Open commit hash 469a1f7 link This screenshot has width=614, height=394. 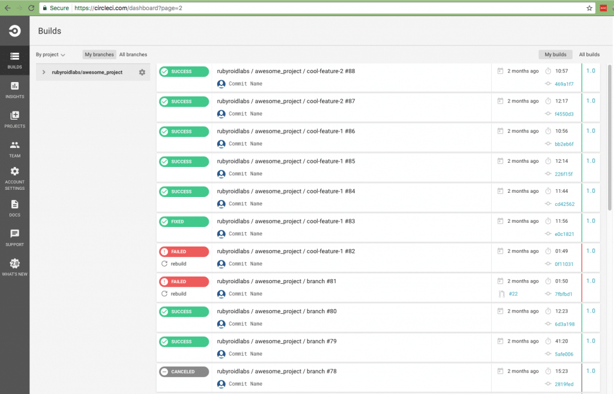564,84
